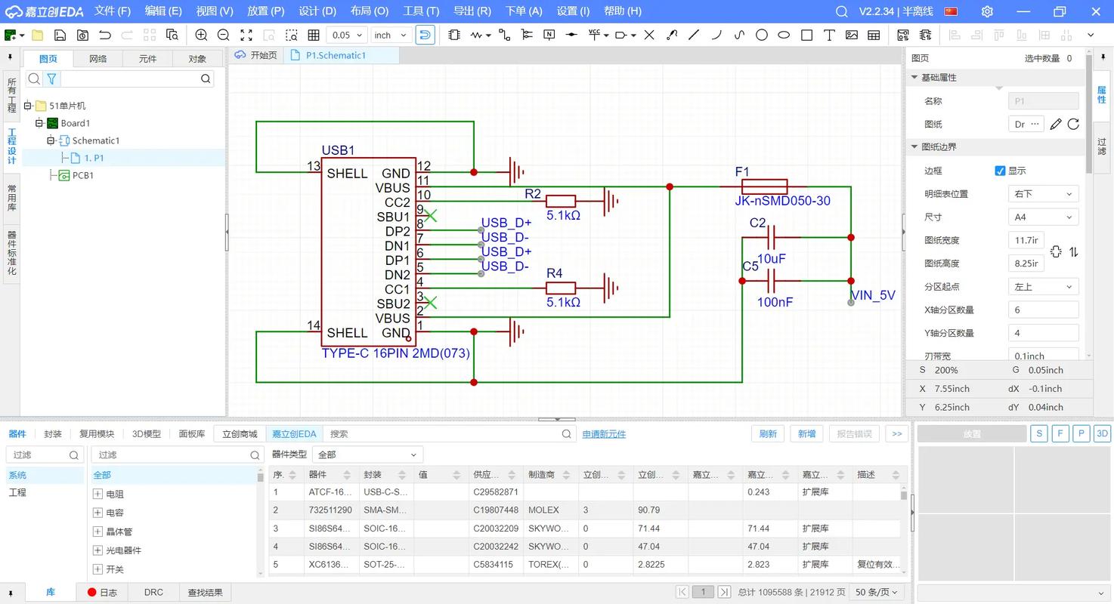Click the fit-to-screen icon in toolbar
Viewport: 1114px width, 604px height.
click(246, 35)
